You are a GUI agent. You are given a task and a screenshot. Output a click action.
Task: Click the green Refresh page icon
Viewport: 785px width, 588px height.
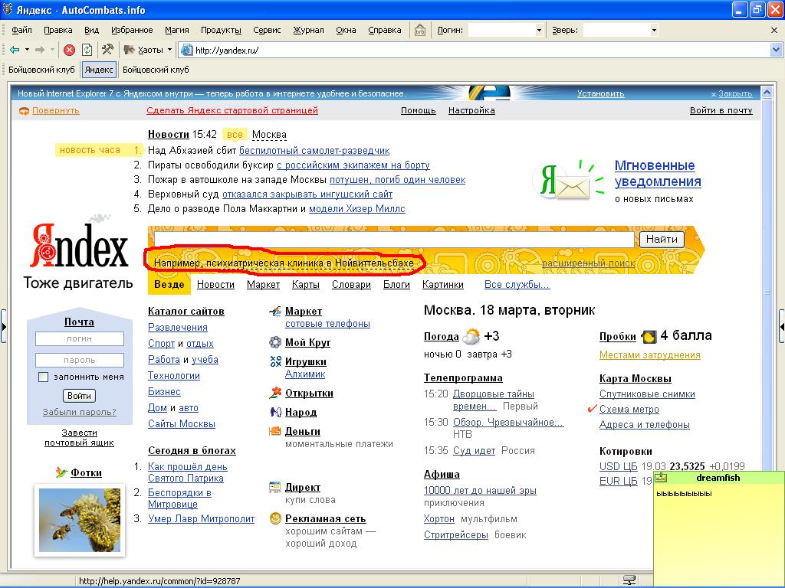(x=87, y=50)
